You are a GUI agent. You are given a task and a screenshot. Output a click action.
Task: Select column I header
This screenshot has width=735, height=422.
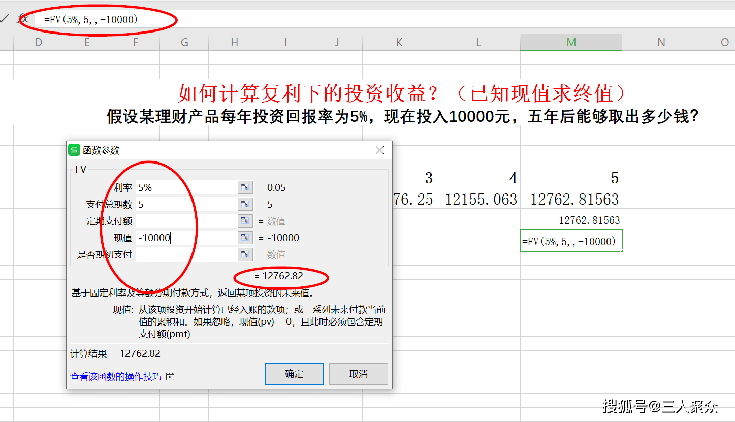coord(286,43)
